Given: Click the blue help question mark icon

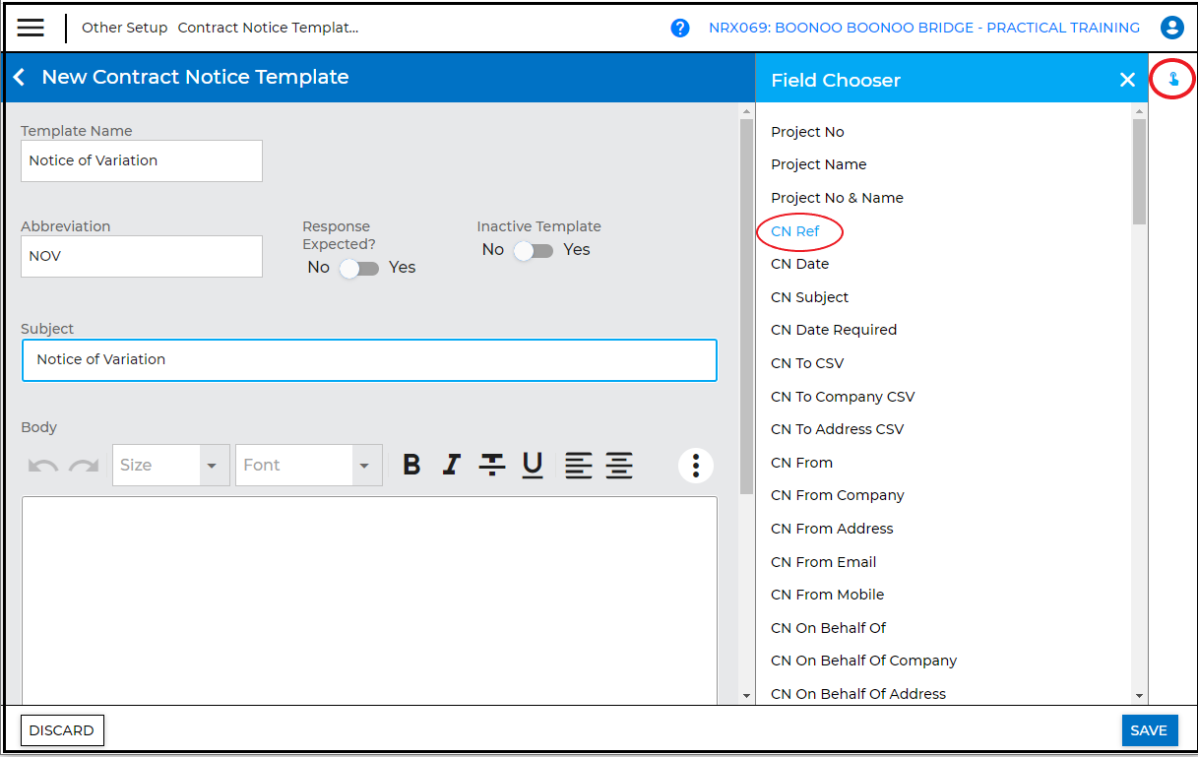Looking at the screenshot, I should tap(680, 28).
